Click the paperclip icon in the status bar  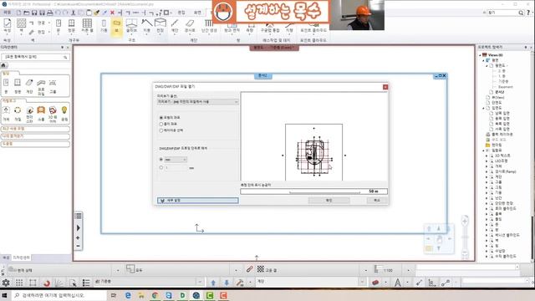(249, 269)
